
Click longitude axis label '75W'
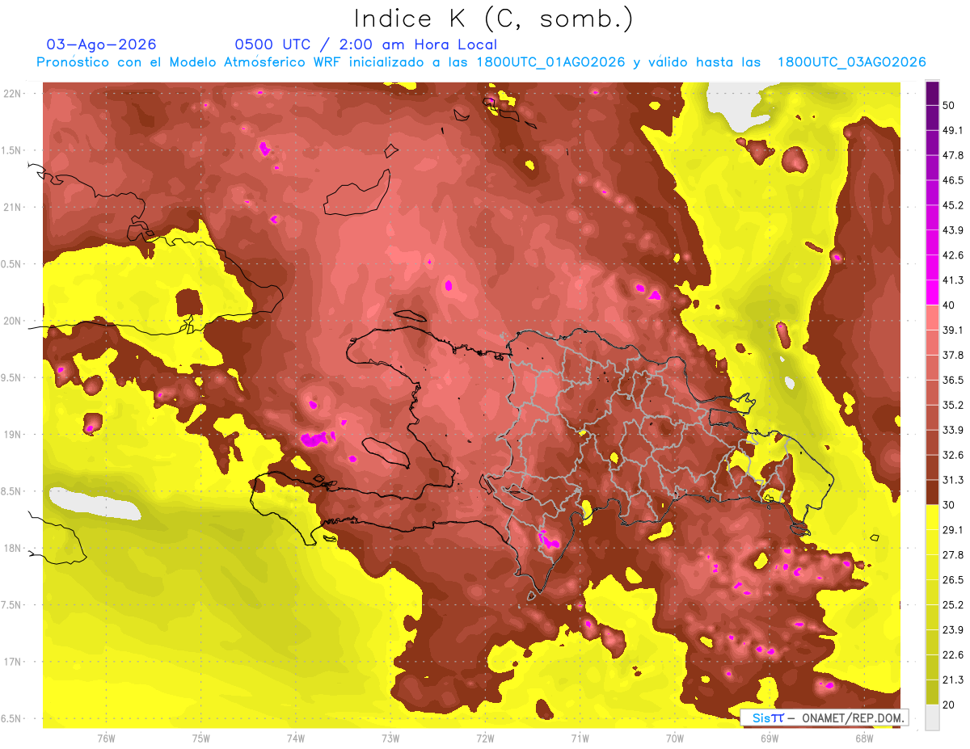pos(201,738)
